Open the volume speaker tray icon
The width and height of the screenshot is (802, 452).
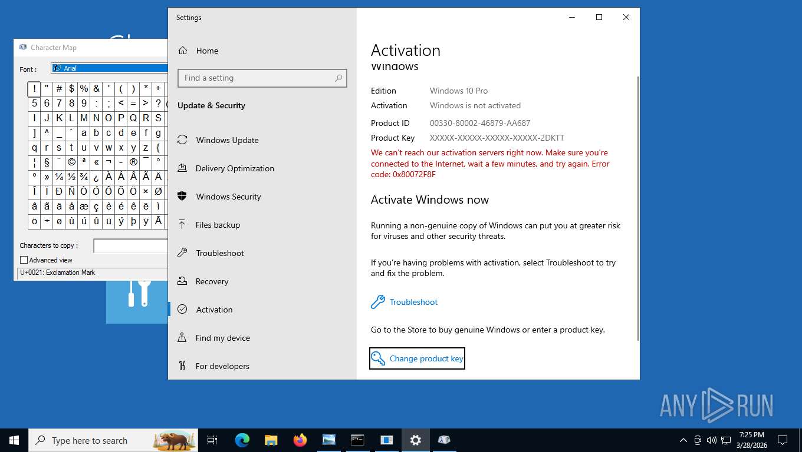click(712, 440)
